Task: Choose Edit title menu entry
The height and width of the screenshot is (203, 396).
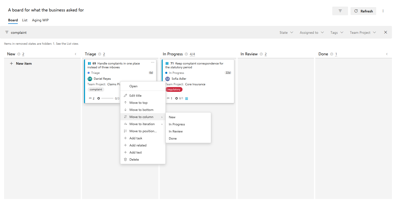Action: coord(143,95)
